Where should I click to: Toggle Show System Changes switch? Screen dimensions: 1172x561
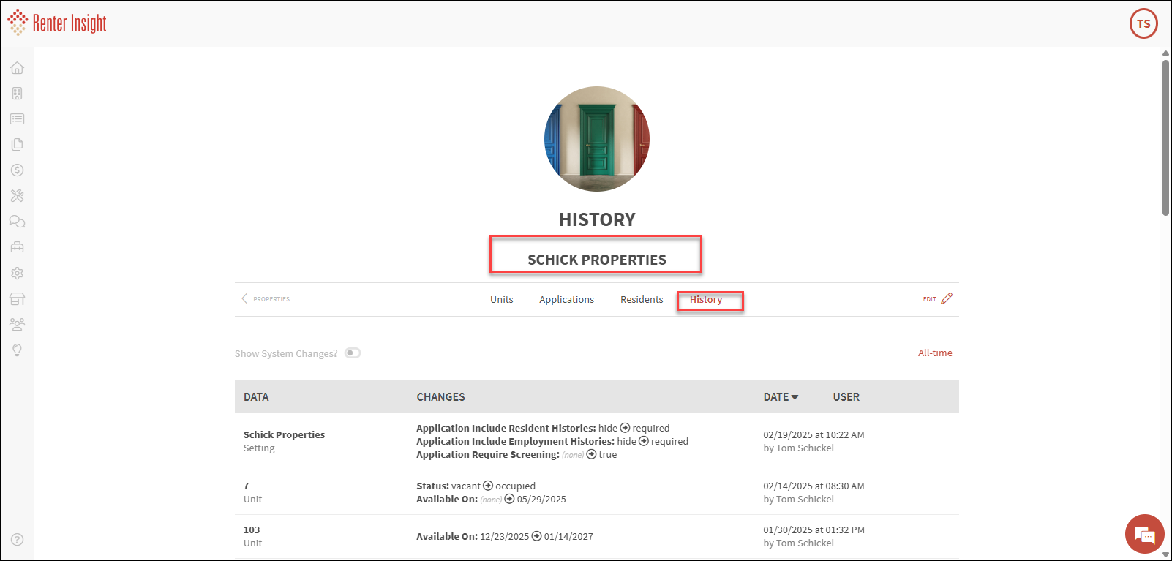point(353,353)
